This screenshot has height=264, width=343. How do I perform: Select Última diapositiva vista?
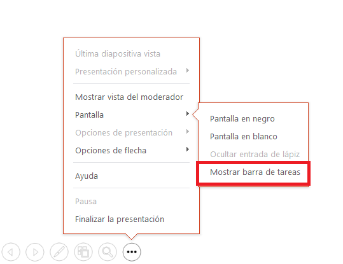(118, 53)
